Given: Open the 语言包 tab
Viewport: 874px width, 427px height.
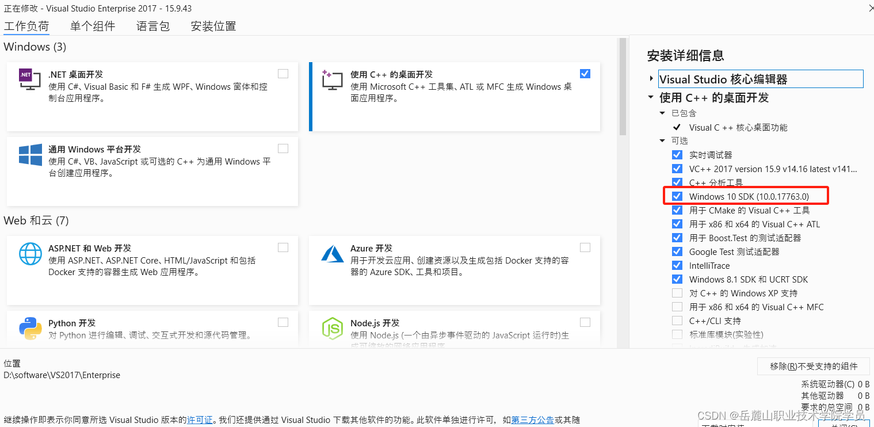Looking at the screenshot, I should click(152, 26).
